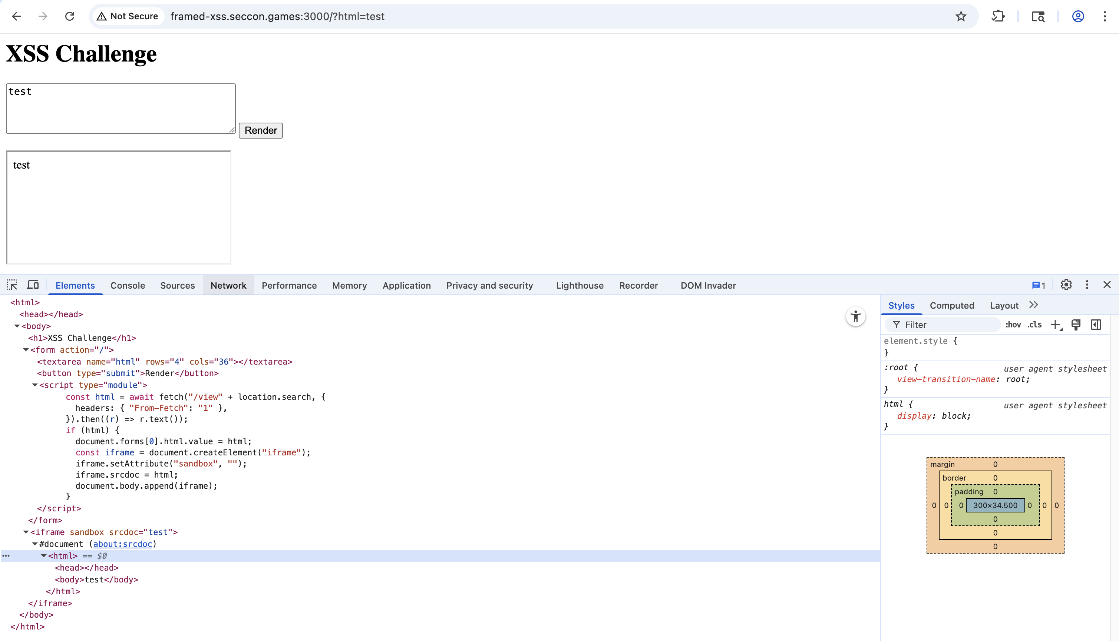Show more style pane tabs
1119x641 pixels.
(1033, 305)
